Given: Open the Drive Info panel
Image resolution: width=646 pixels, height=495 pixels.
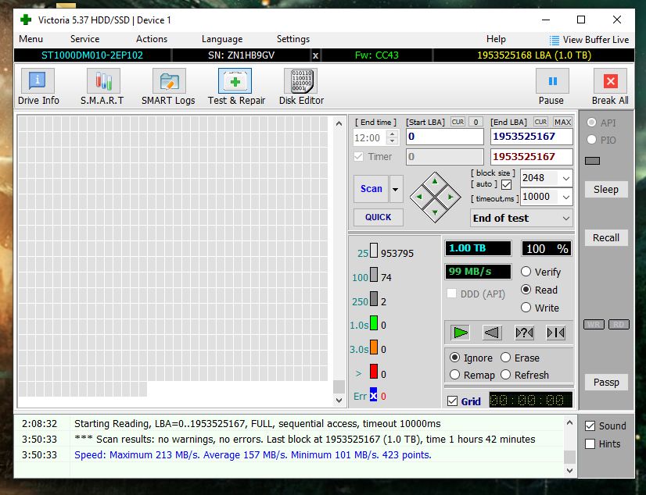Looking at the screenshot, I should coord(38,81).
